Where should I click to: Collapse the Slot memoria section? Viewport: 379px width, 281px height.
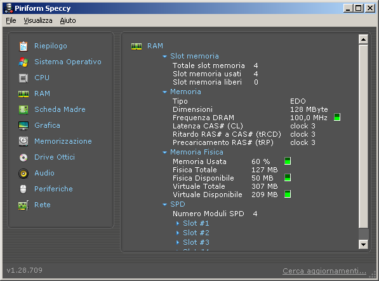click(x=165, y=57)
